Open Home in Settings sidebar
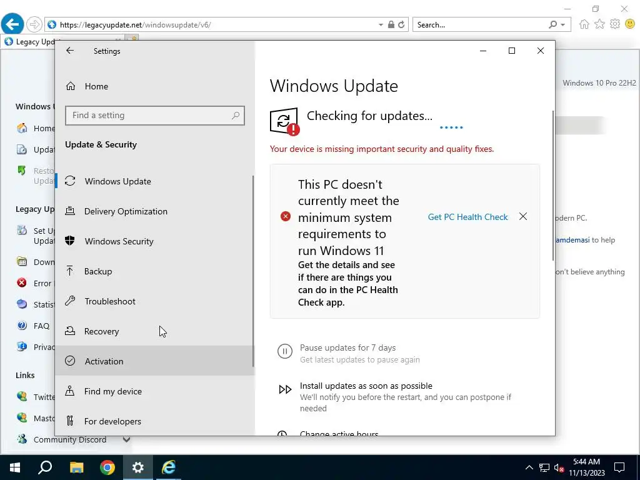The height and width of the screenshot is (480, 640). (x=155, y=86)
